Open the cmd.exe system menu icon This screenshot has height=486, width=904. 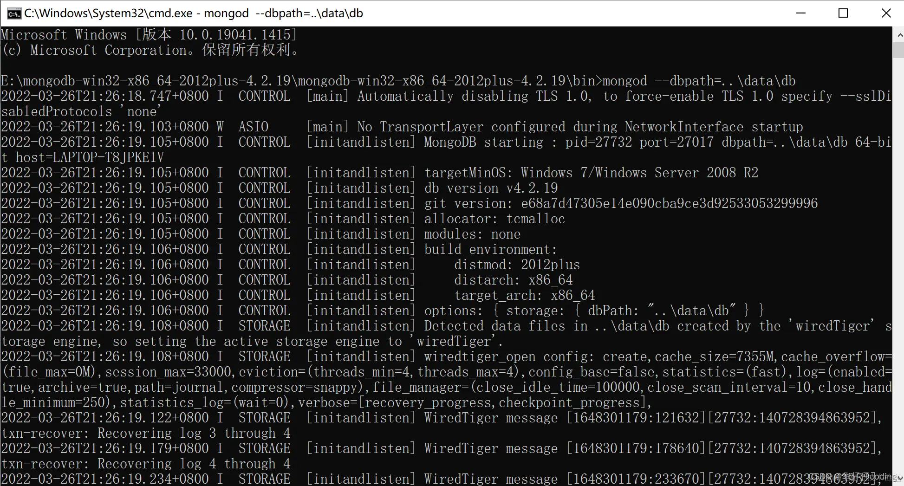[13, 13]
